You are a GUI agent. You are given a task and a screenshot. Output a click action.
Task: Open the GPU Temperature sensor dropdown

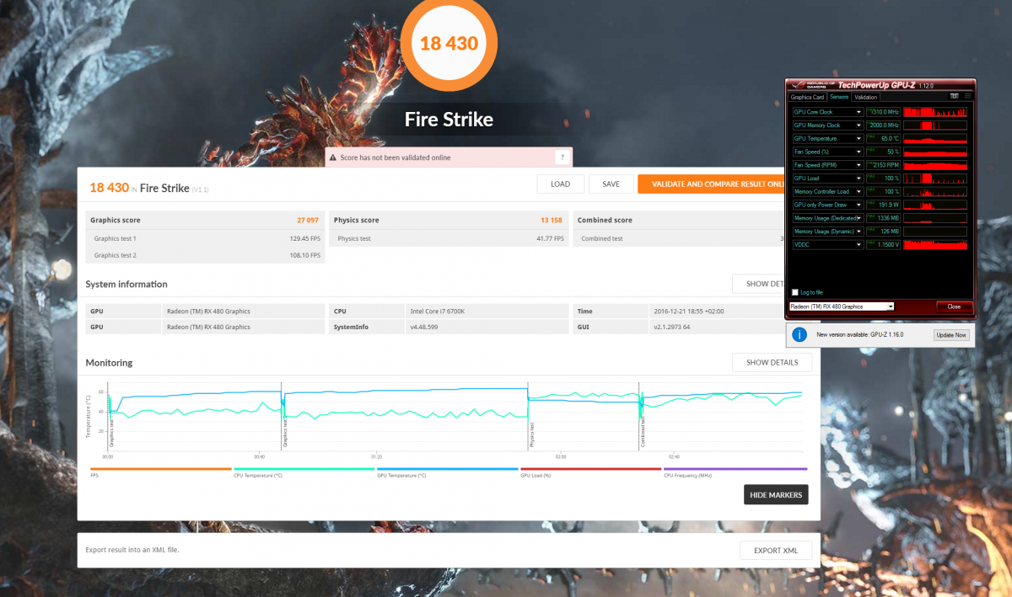(859, 138)
